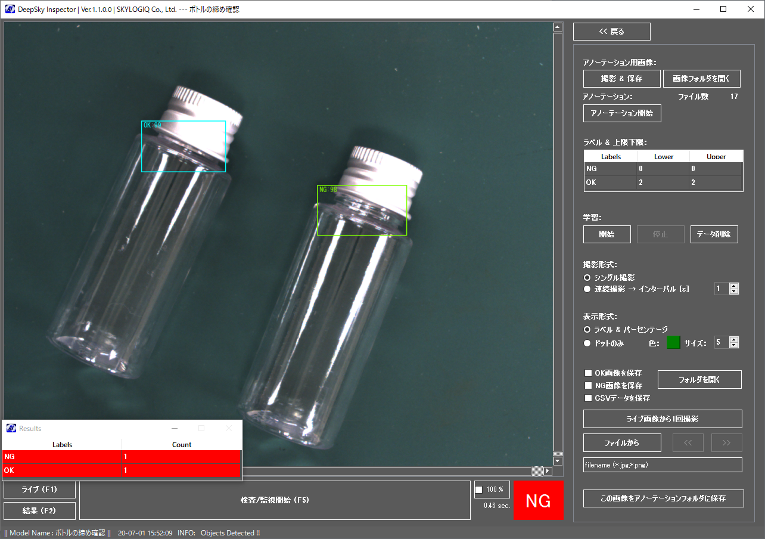The height and width of the screenshot is (539, 765).
Task: Load image with ファイルから button
Action: click(x=622, y=442)
